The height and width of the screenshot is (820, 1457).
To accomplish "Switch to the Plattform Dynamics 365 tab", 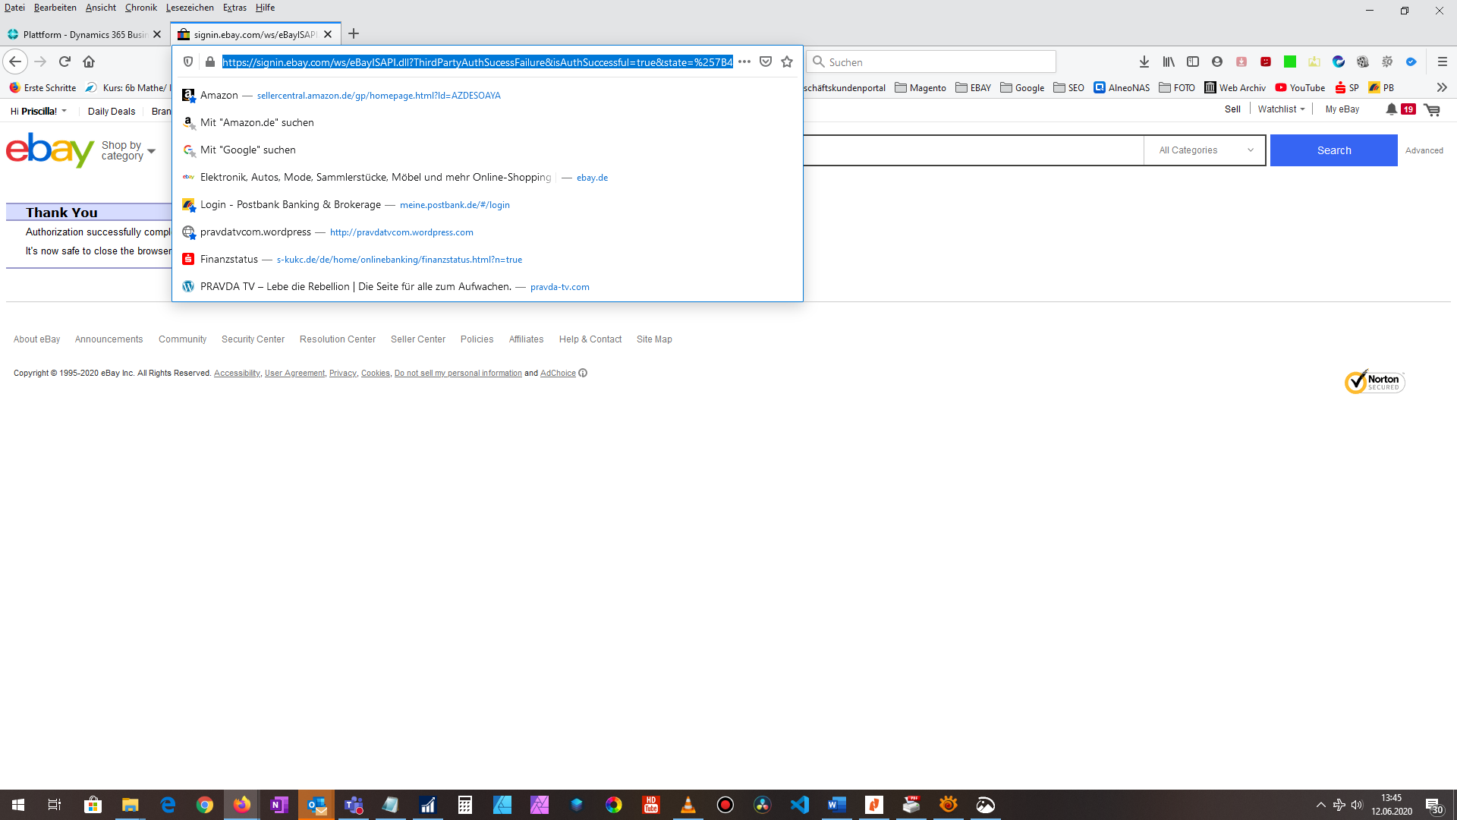I will (x=84, y=34).
